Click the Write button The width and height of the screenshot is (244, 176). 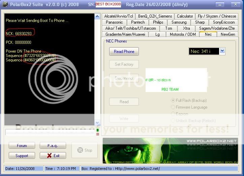[x=124, y=119]
